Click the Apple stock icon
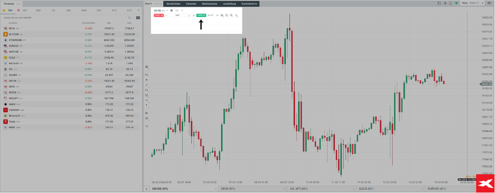 pyautogui.click(x=6, y=104)
